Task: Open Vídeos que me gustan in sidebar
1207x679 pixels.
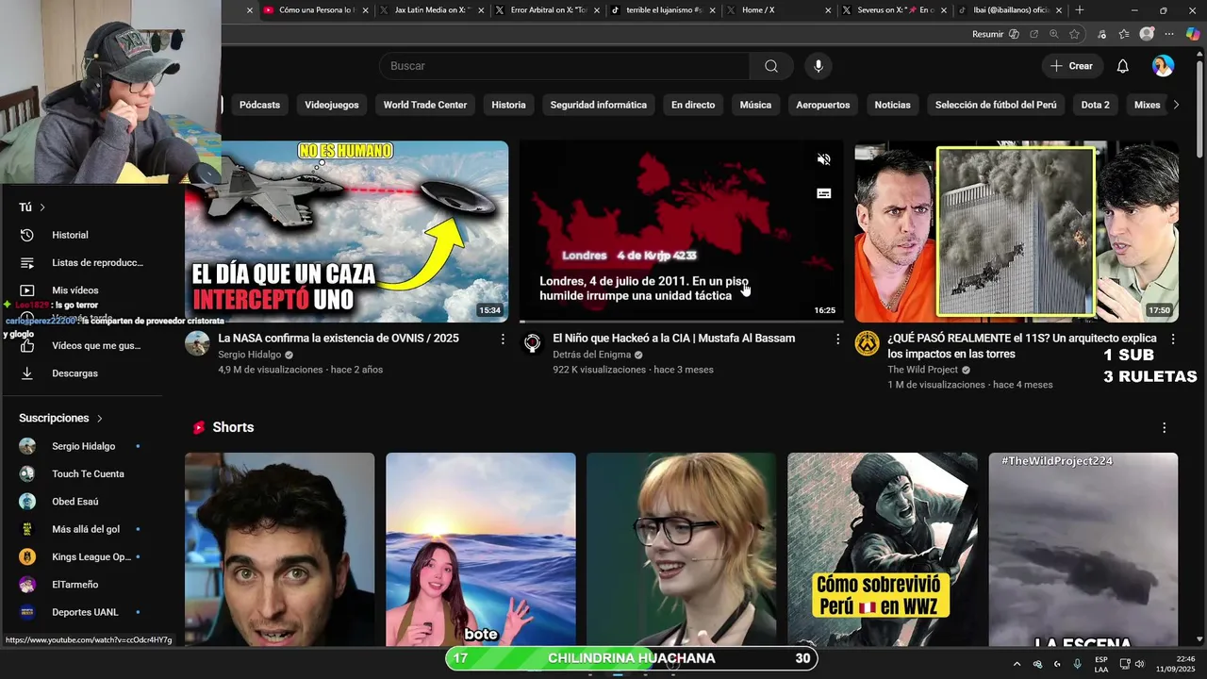Action: click(x=85, y=346)
